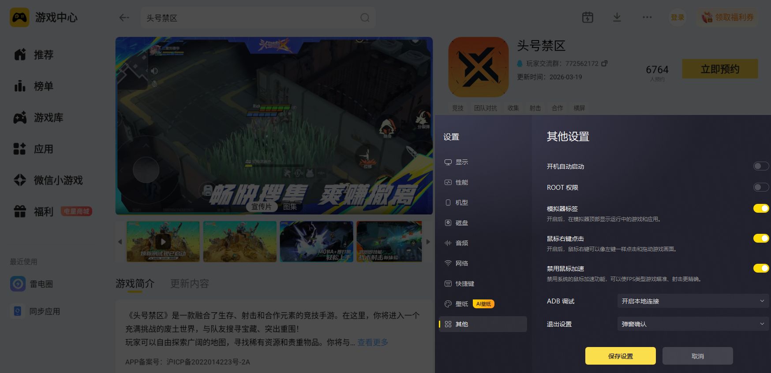This screenshot has height=373, width=771.
Task: Switch to 更新内容 tab
Action: pos(190,283)
